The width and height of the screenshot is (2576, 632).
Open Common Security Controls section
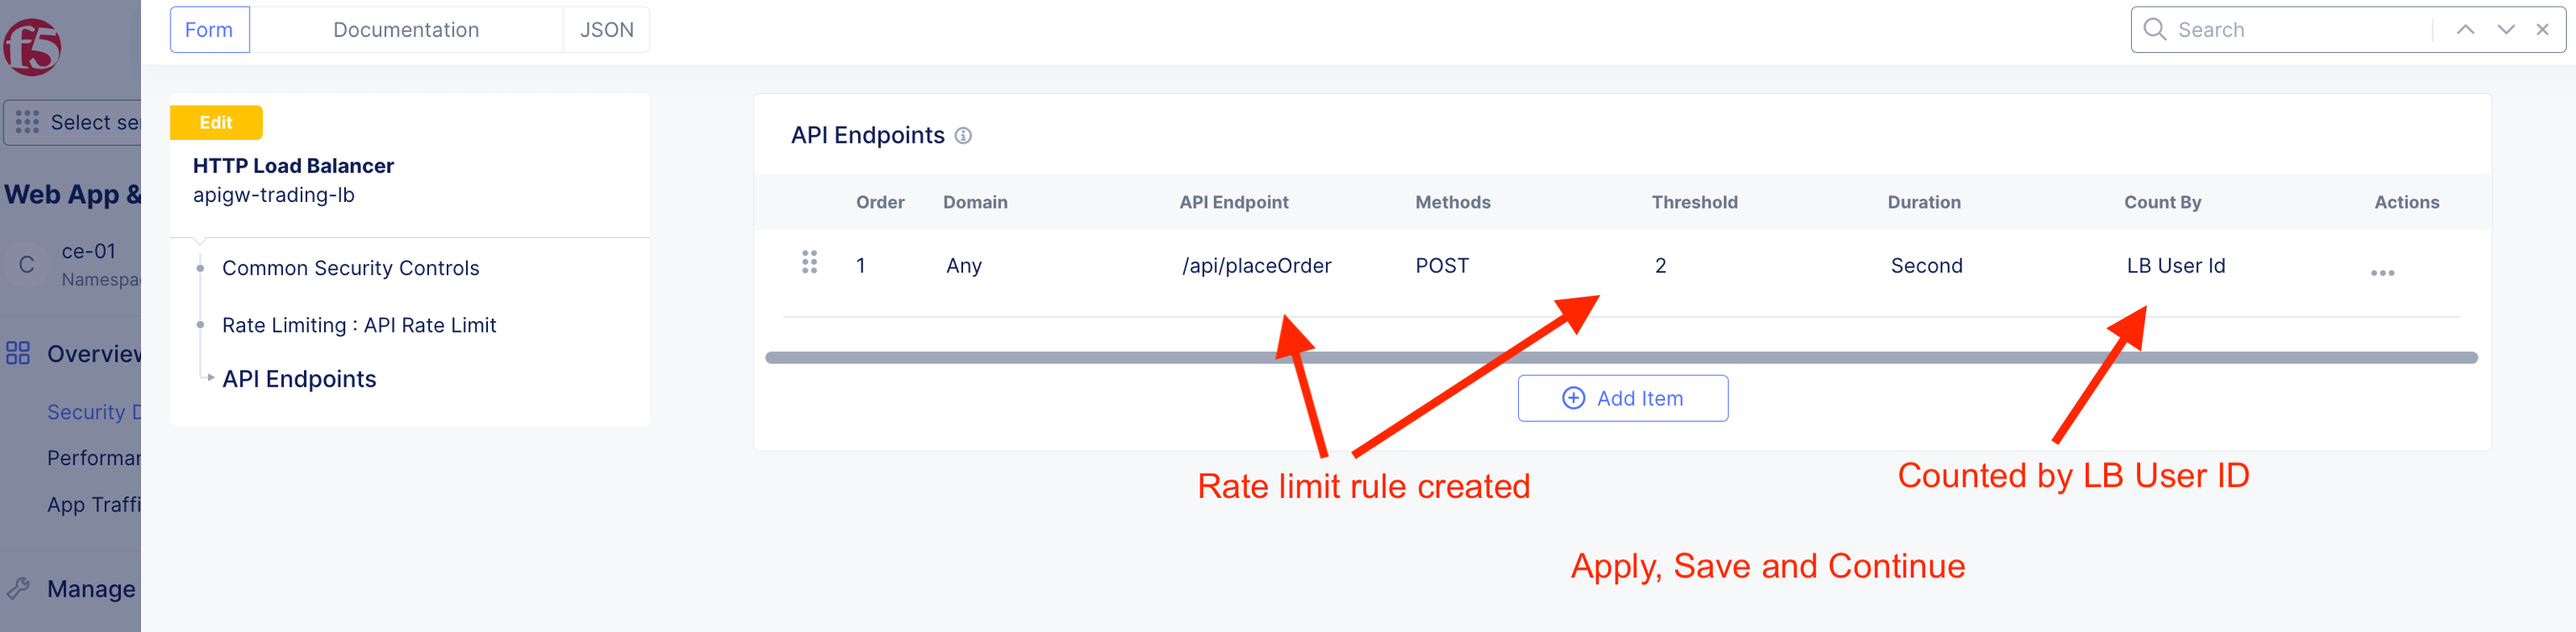350,267
